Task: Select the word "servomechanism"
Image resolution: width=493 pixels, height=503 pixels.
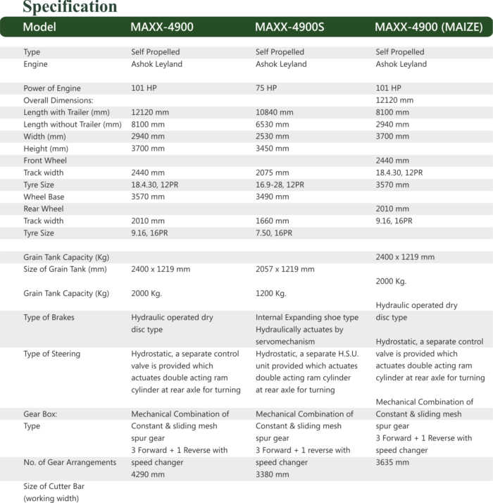Action: coord(285,342)
